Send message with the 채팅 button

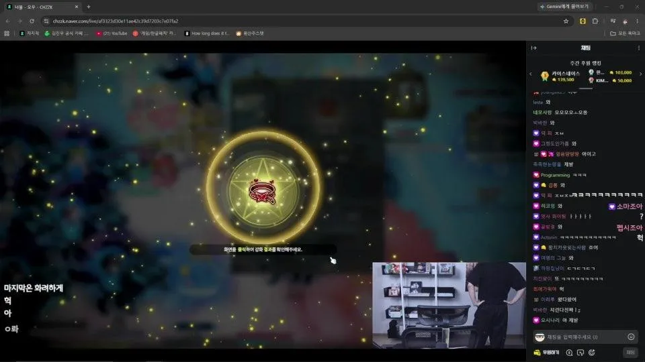[x=630, y=352]
